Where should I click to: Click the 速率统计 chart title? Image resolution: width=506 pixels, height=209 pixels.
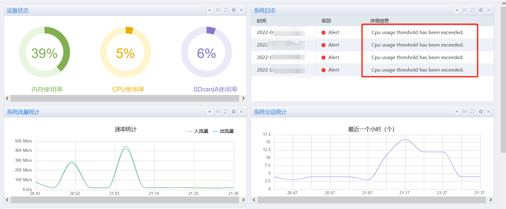click(126, 129)
